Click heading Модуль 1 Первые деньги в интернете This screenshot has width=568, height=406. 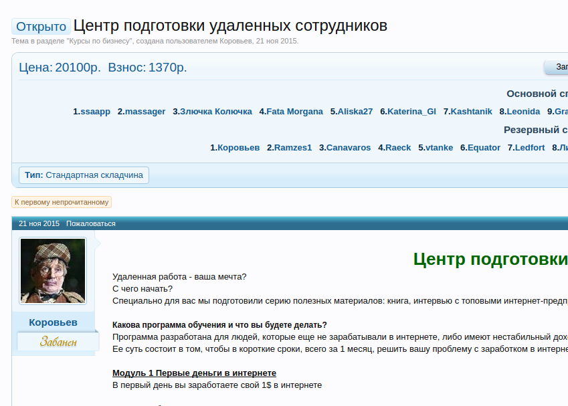pos(194,373)
